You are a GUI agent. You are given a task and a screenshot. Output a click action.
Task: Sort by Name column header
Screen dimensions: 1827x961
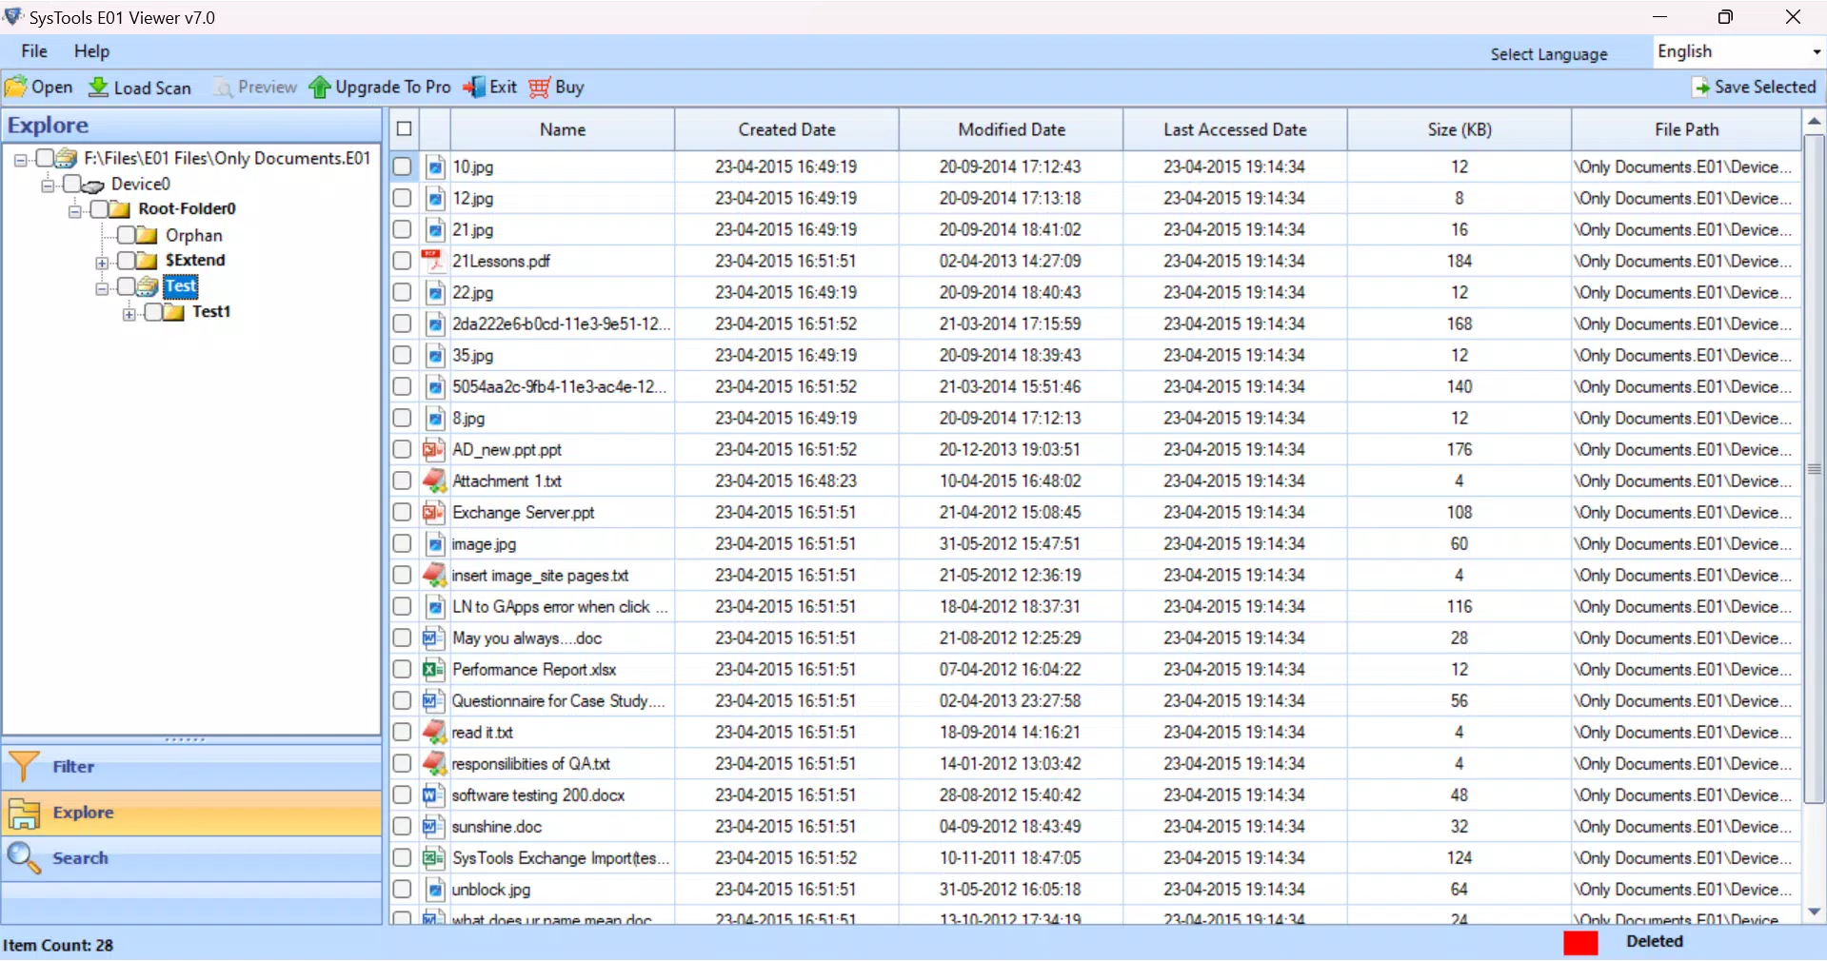[x=563, y=129]
